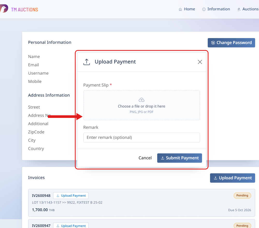Click the TM Auctions bird logo
The image size is (259, 228).
pyautogui.click(x=4, y=9)
